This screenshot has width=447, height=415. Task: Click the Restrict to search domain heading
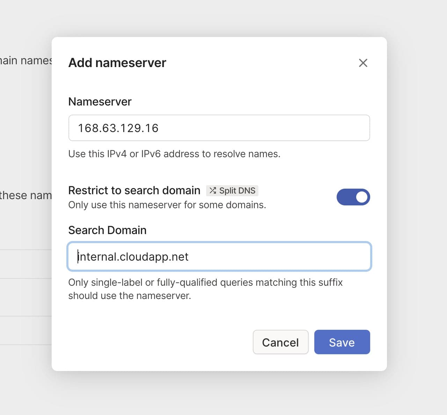(134, 190)
